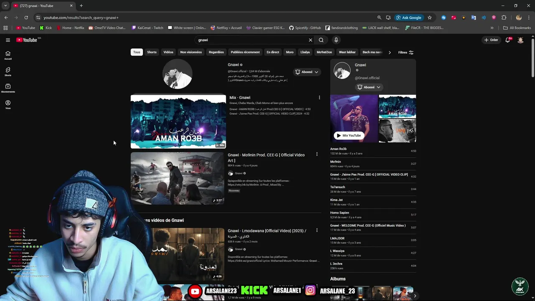Open Shorts in the left sidebar

tap(8, 71)
